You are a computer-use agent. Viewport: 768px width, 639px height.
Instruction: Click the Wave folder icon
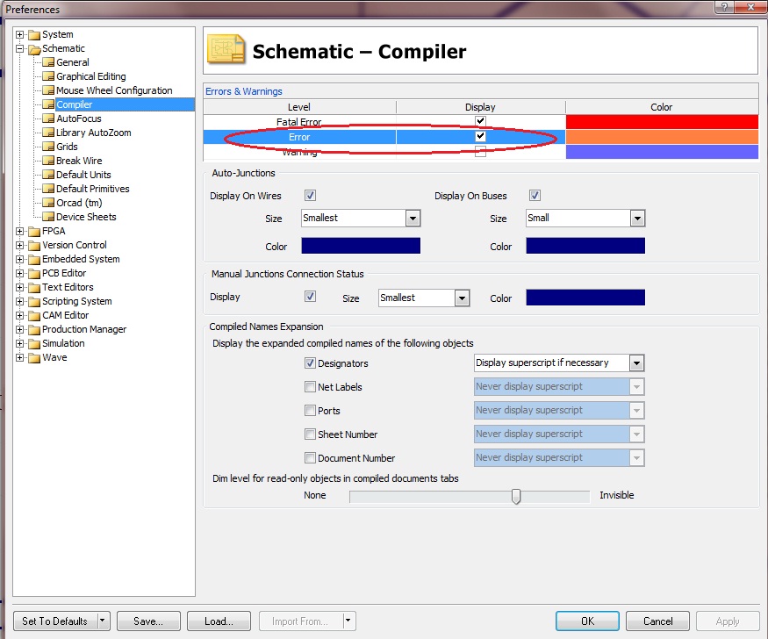click(34, 358)
